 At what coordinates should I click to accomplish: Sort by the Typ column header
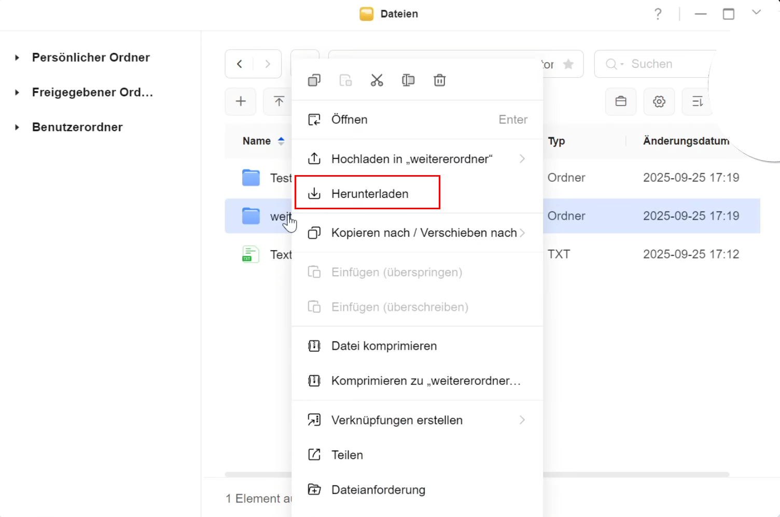(x=556, y=141)
